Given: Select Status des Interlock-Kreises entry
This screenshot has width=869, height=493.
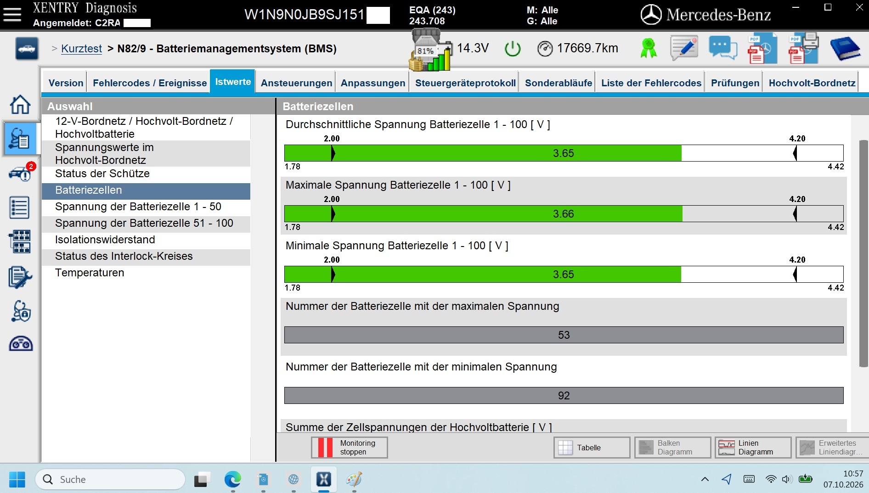Looking at the screenshot, I should pyautogui.click(x=146, y=257).
